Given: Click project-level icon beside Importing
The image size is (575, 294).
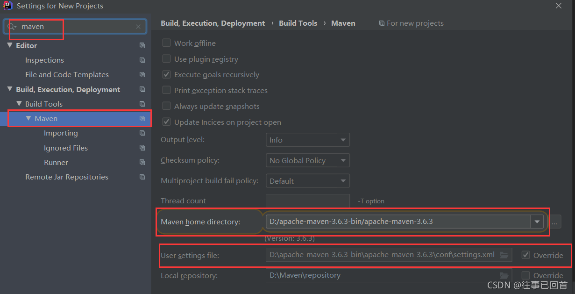Looking at the screenshot, I should (142, 133).
